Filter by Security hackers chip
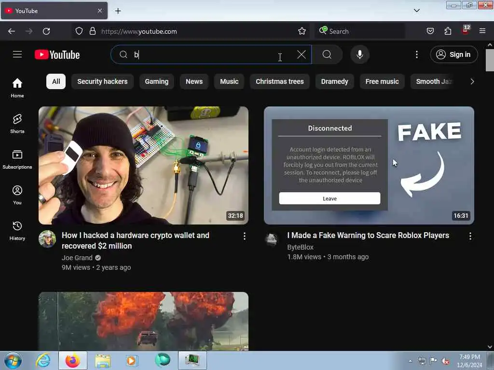 [x=102, y=81]
